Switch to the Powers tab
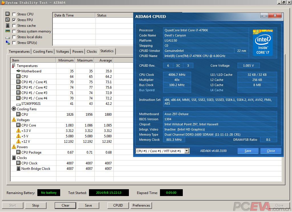This screenshot has height=212, width=292. [78, 52]
